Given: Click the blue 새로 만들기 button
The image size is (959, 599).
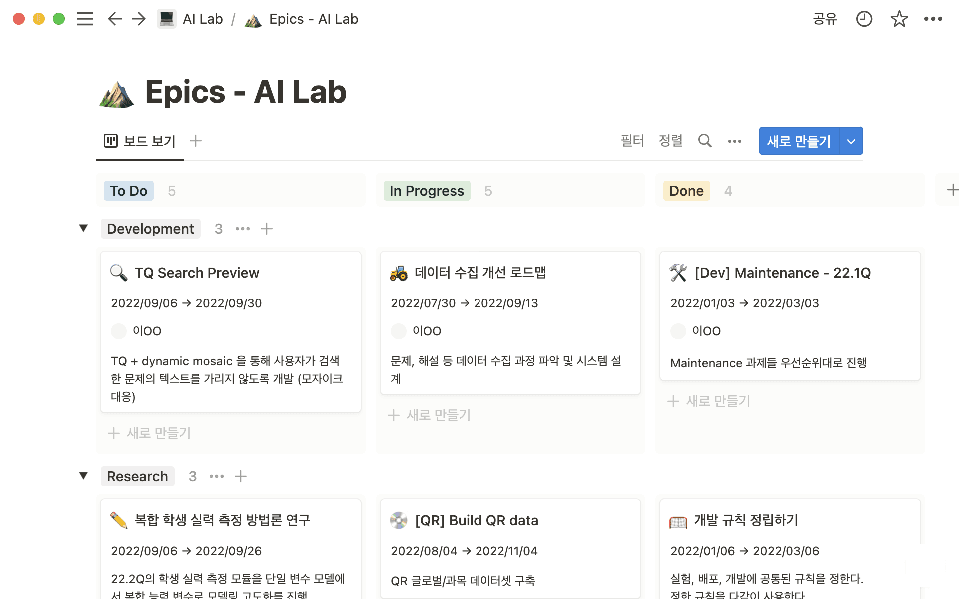Looking at the screenshot, I should (799, 141).
